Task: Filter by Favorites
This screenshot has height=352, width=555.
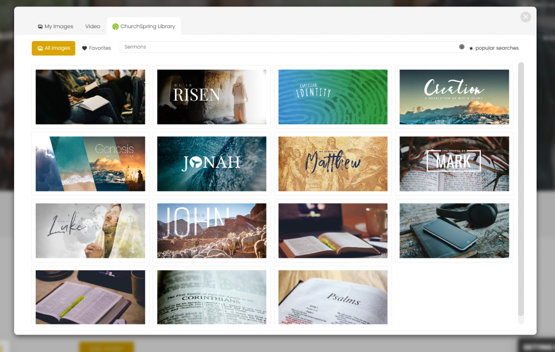Action: [x=96, y=48]
